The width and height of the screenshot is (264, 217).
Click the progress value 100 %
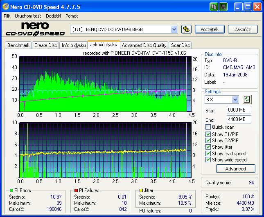point(248,196)
